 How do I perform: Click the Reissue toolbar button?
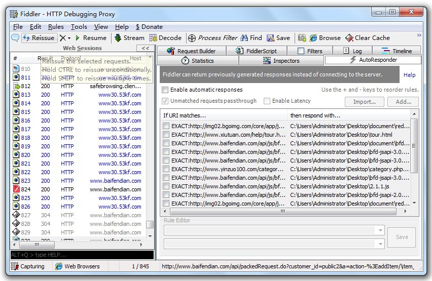point(39,37)
